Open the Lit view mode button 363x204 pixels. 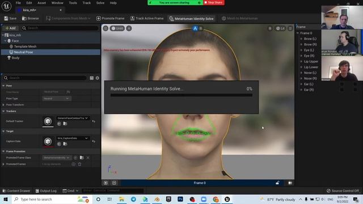point(280,28)
